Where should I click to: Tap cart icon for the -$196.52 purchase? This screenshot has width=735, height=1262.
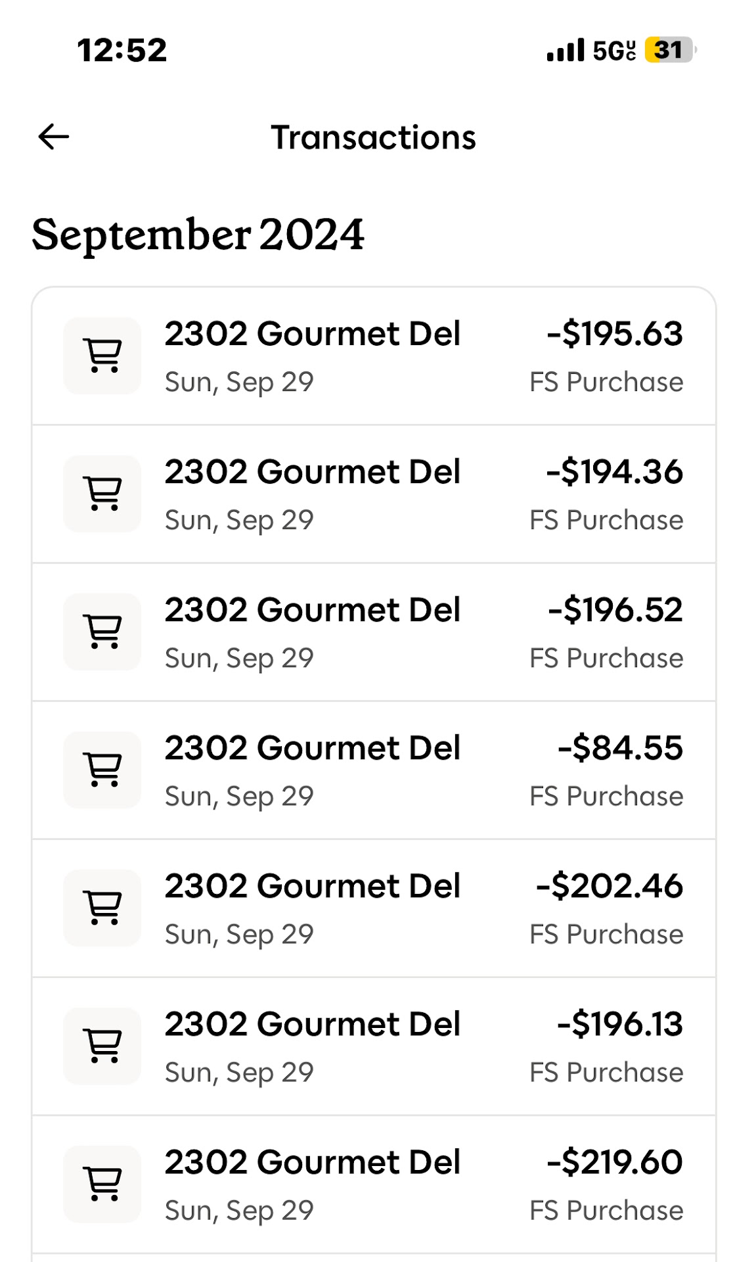(x=102, y=632)
